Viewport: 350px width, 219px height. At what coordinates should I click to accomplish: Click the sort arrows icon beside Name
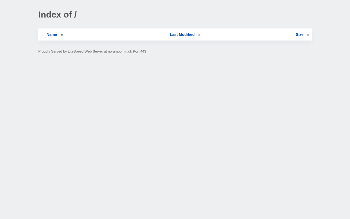pos(62,35)
